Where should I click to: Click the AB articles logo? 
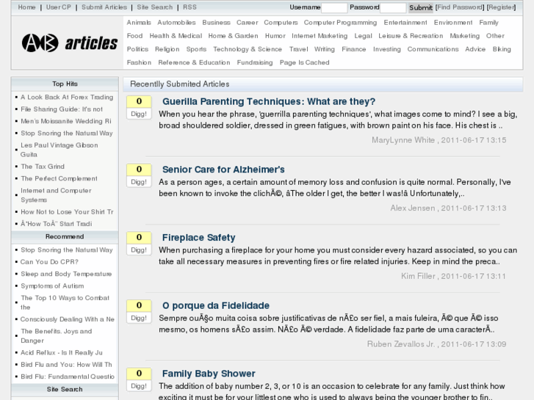coord(70,43)
